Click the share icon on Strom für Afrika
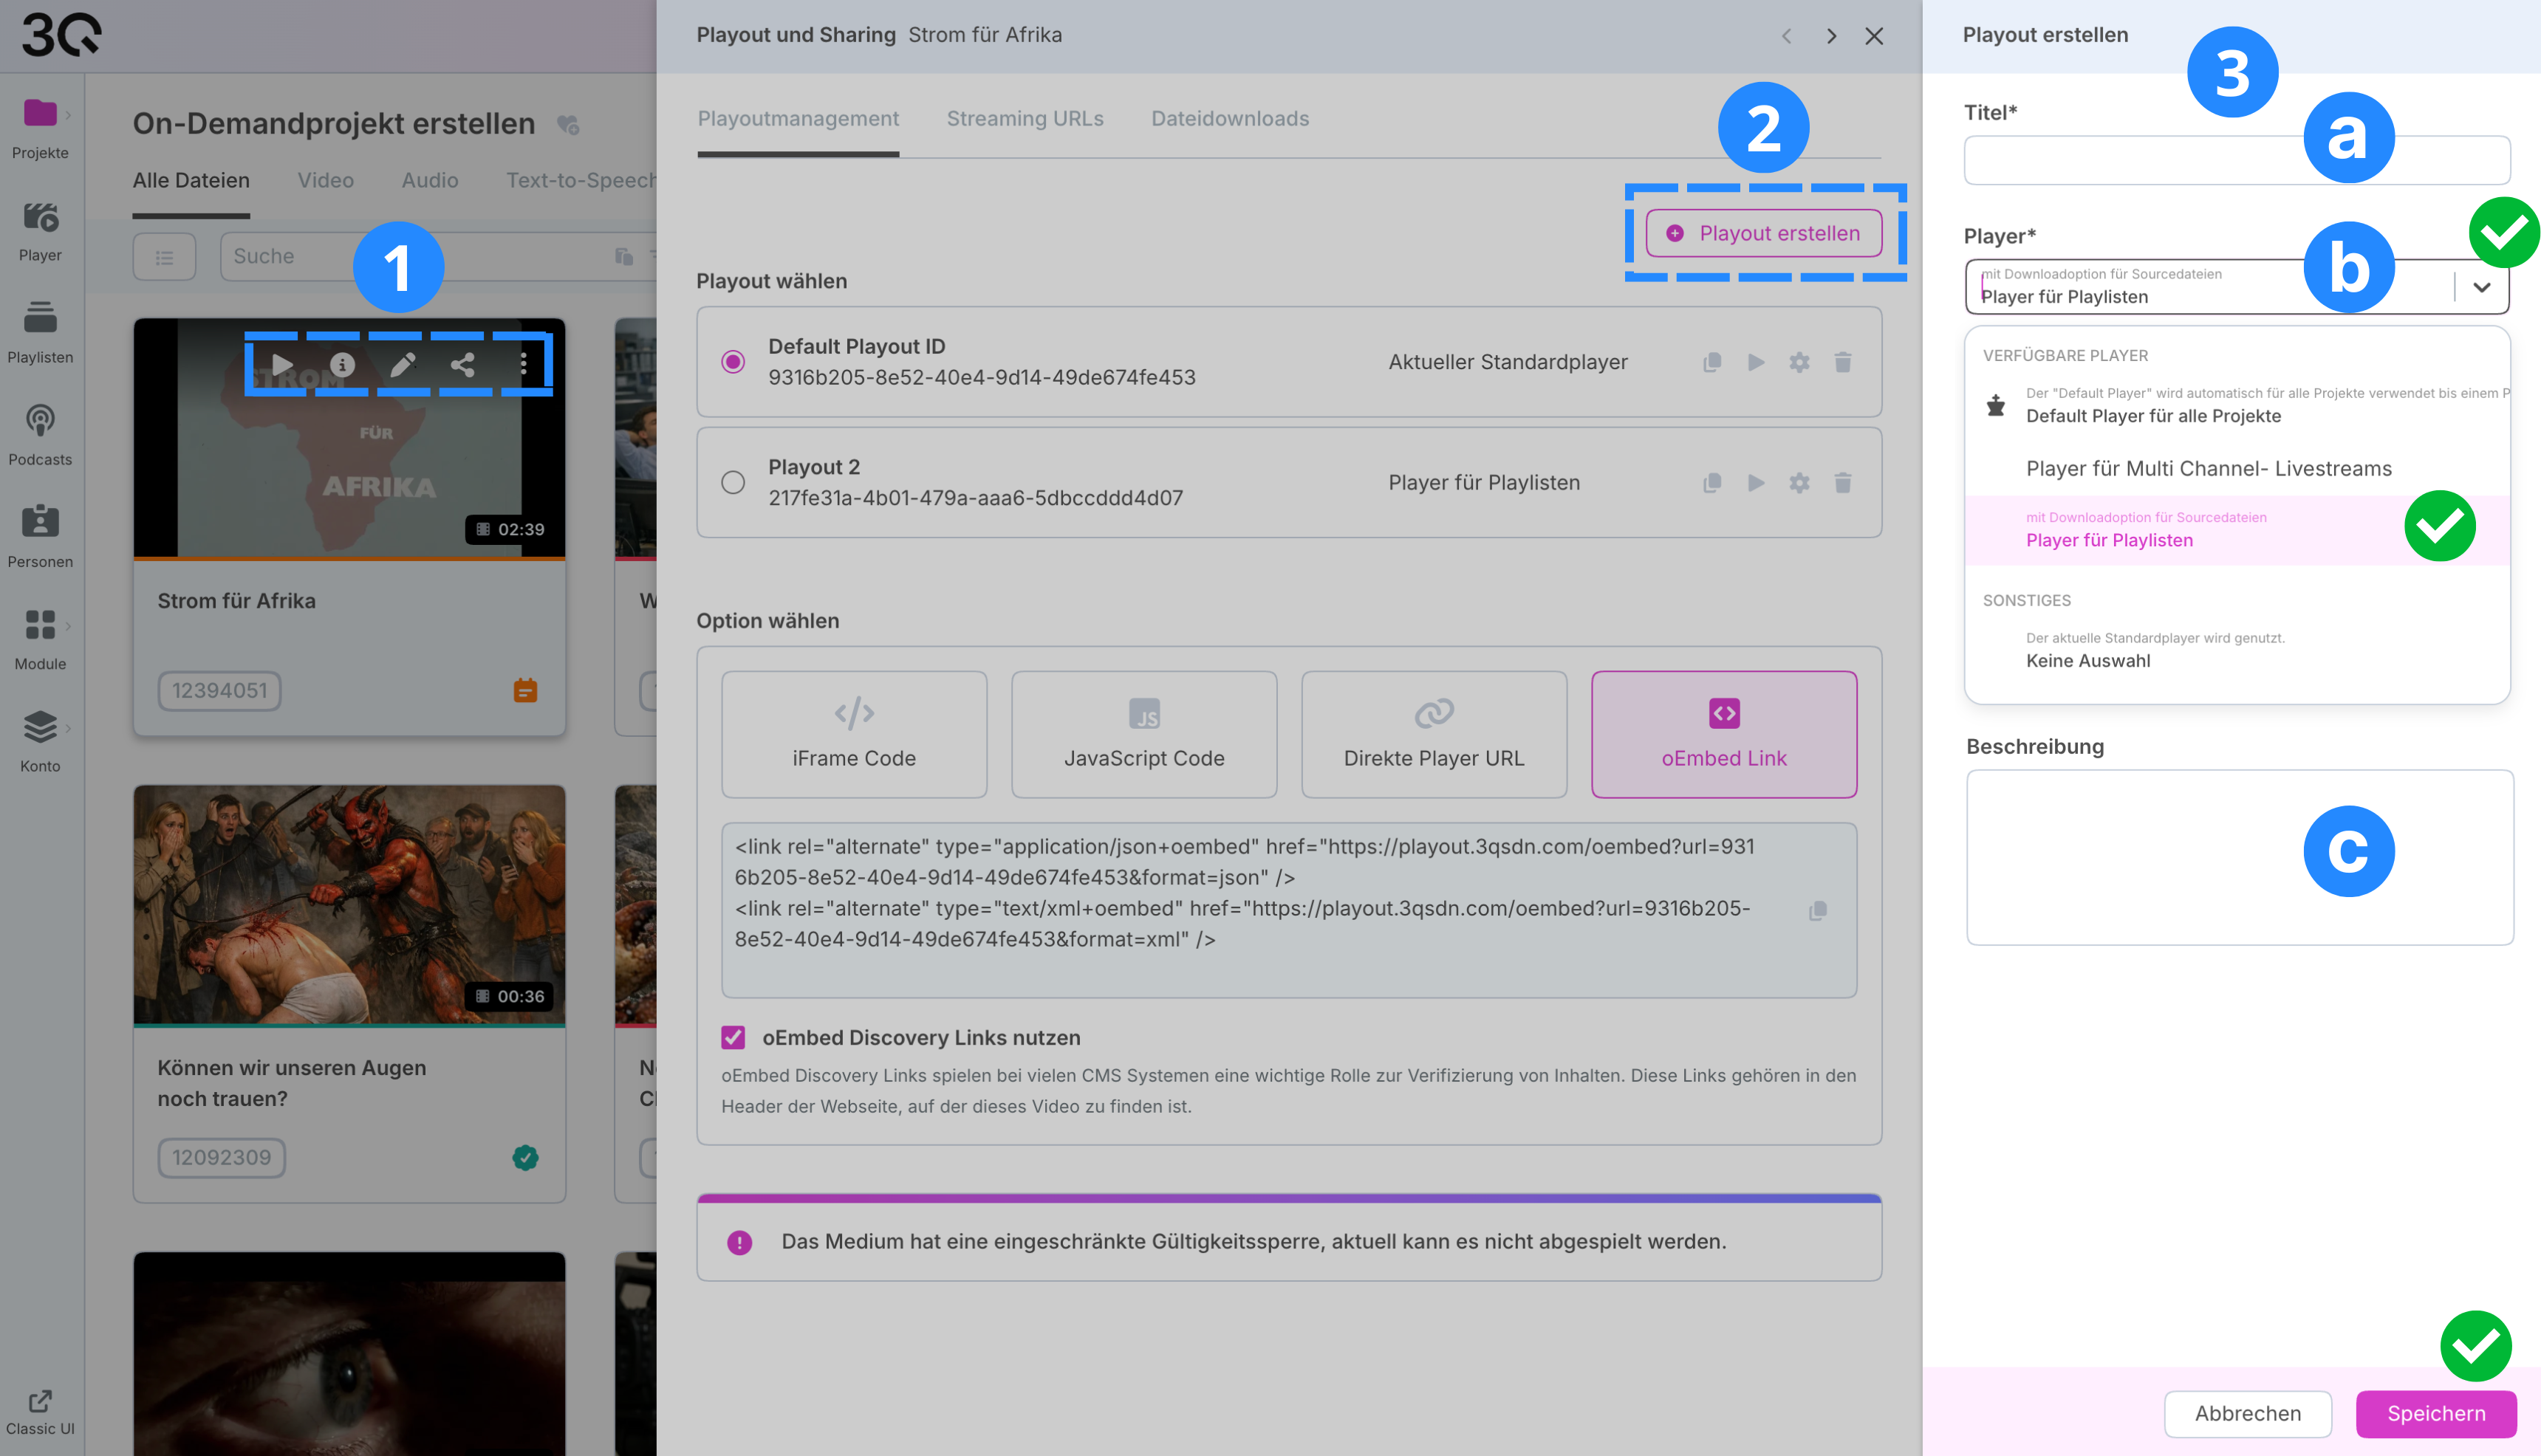Image resolution: width=2541 pixels, height=1456 pixels. 462,365
